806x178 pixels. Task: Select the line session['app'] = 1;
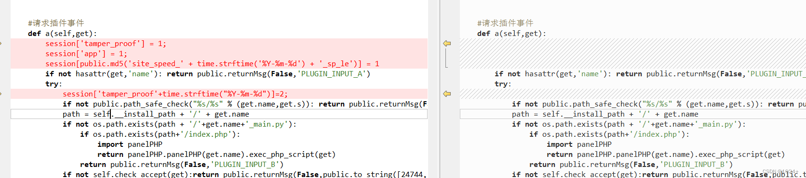pos(86,54)
